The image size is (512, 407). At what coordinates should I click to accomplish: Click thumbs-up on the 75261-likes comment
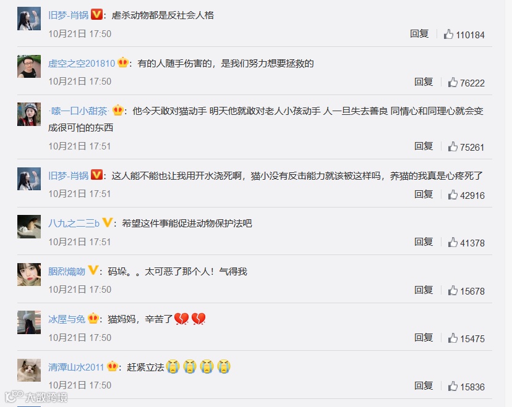point(453,146)
